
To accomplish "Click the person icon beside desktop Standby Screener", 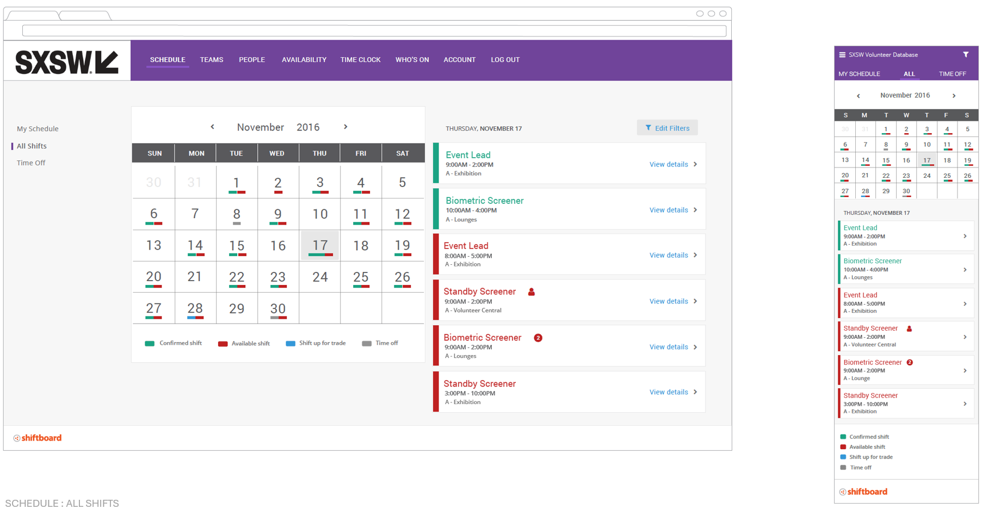I will pyautogui.click(x=532, y=292).
